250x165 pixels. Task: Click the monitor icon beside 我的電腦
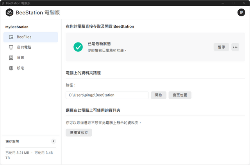[11, 47]
